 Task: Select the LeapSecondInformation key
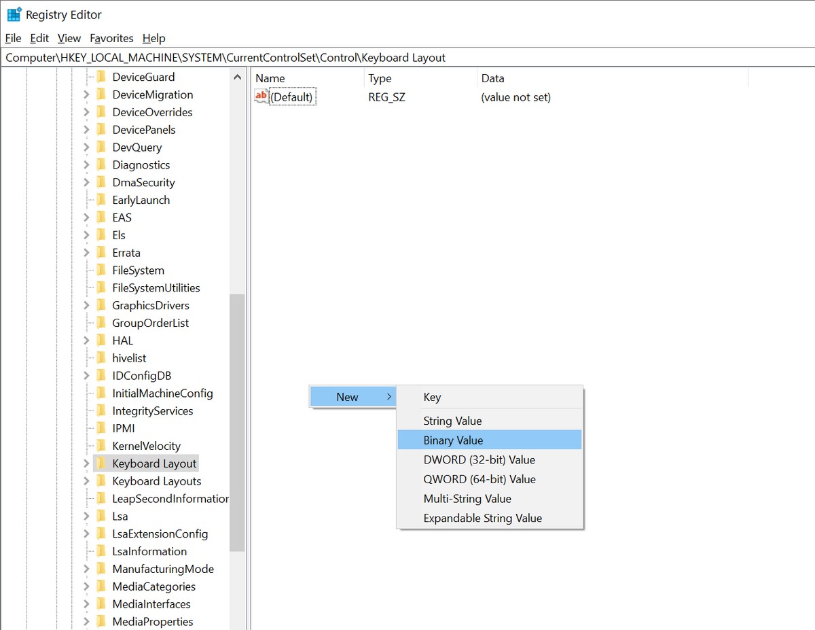pyautogui.click(x=170, y=498)
